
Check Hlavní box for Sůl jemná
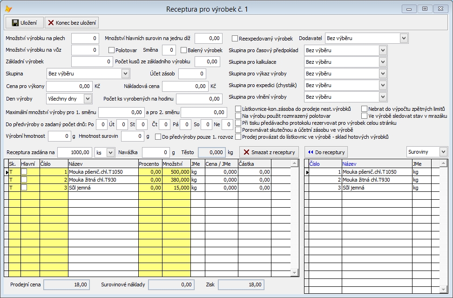pyautogui.click(x=24, y=188)
